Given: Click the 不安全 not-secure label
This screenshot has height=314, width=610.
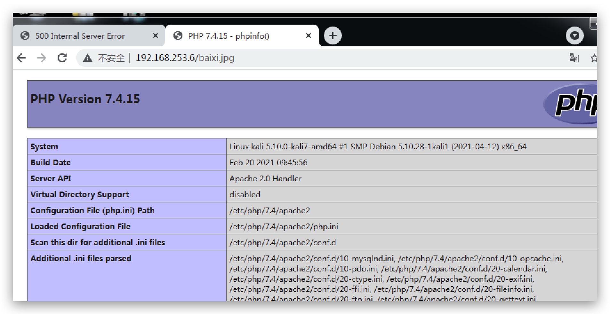Looking at the screenshot, I should 111,58.
